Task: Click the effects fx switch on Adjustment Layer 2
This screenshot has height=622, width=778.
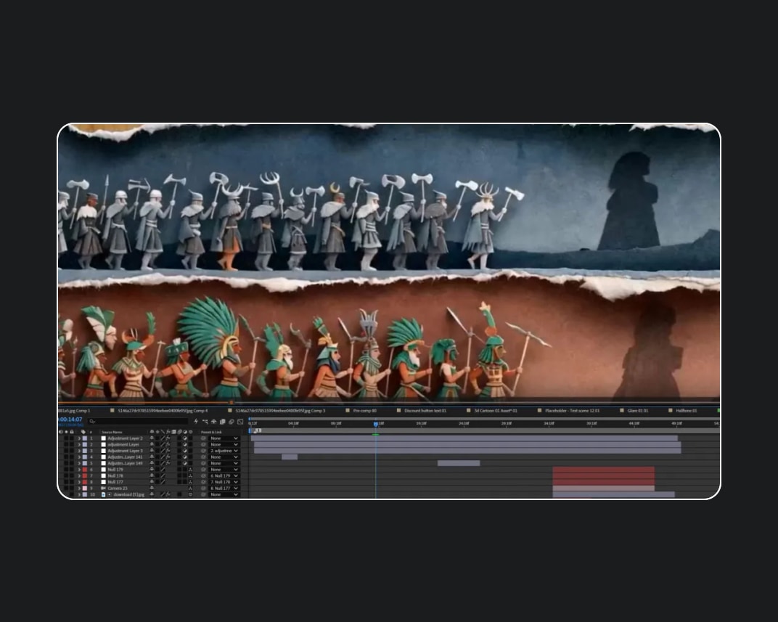Action: [x=168, y=438]
